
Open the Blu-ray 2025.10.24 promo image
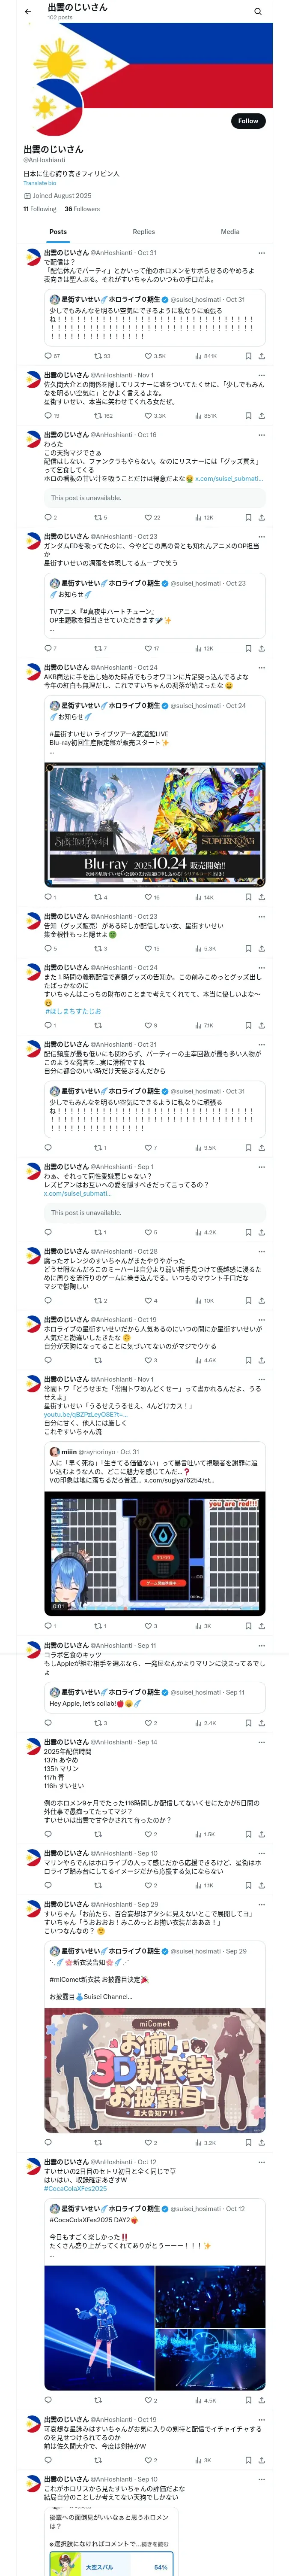[x=155, y=825]
